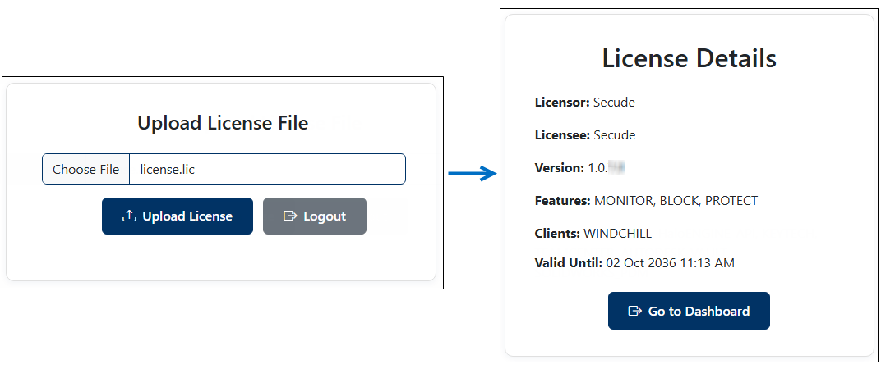Click the Valid Until date line

pyautogui.click(x=635, y=262)
